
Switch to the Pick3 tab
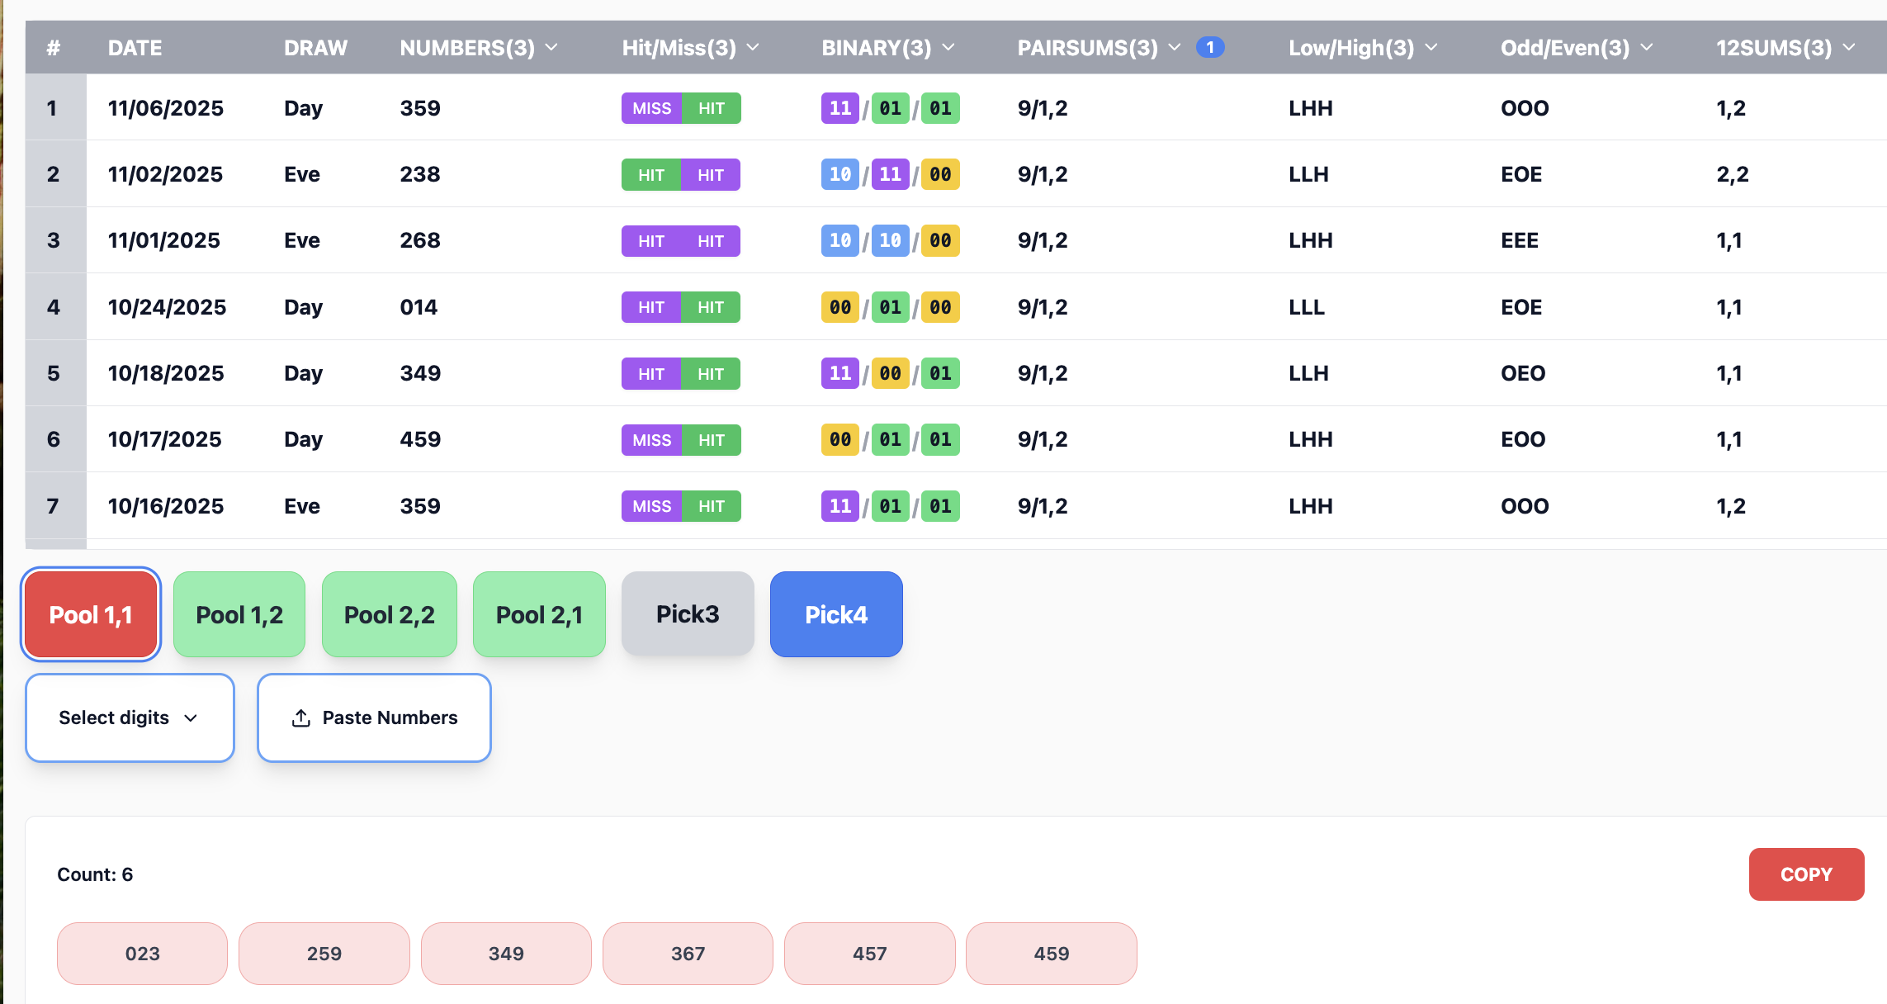point(688,614)
